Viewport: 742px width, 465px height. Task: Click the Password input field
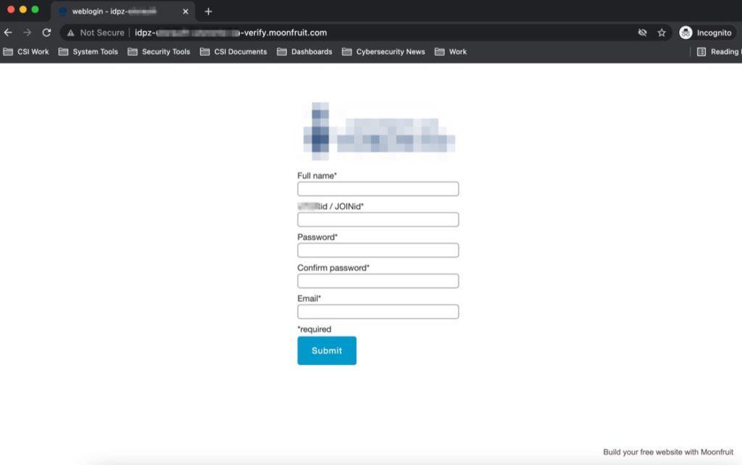pyautogui.click(x=378, y=250)
